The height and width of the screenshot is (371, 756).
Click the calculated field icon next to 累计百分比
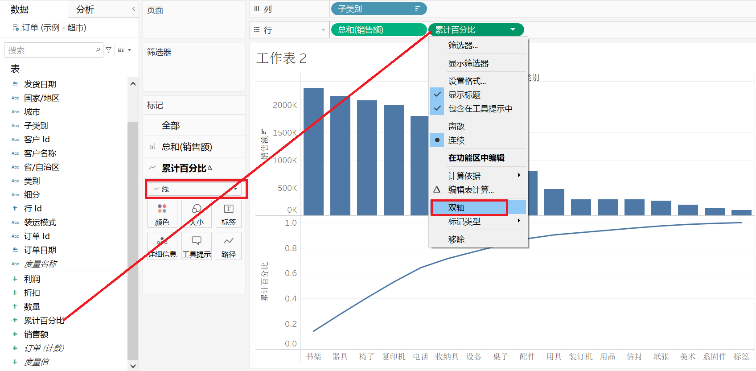pyautogui.click(x=15, y=320)
